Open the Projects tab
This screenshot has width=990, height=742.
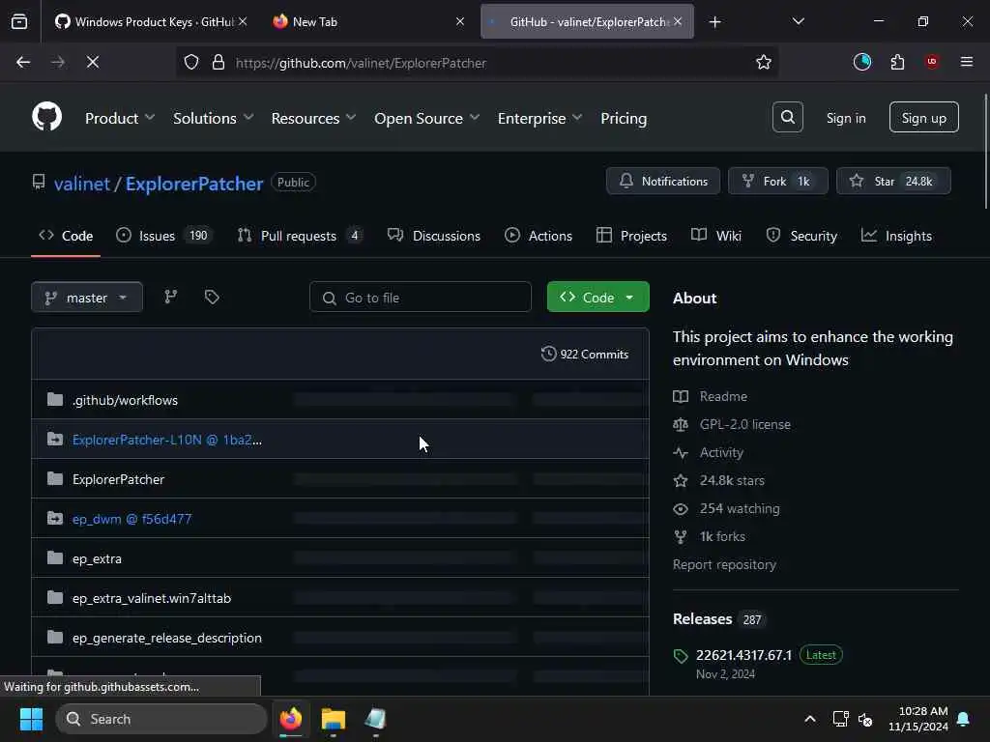(x=631, y=236)
